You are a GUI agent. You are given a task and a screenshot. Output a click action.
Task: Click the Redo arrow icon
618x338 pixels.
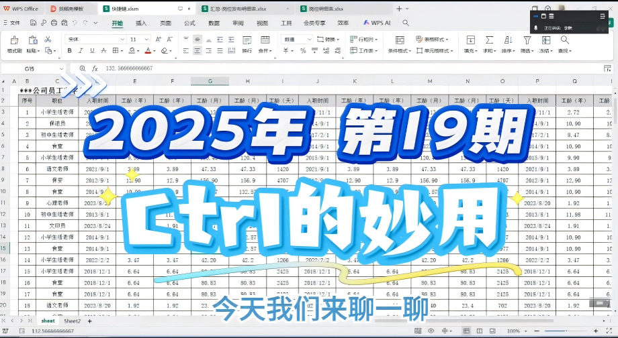click(x=85, y=23)
